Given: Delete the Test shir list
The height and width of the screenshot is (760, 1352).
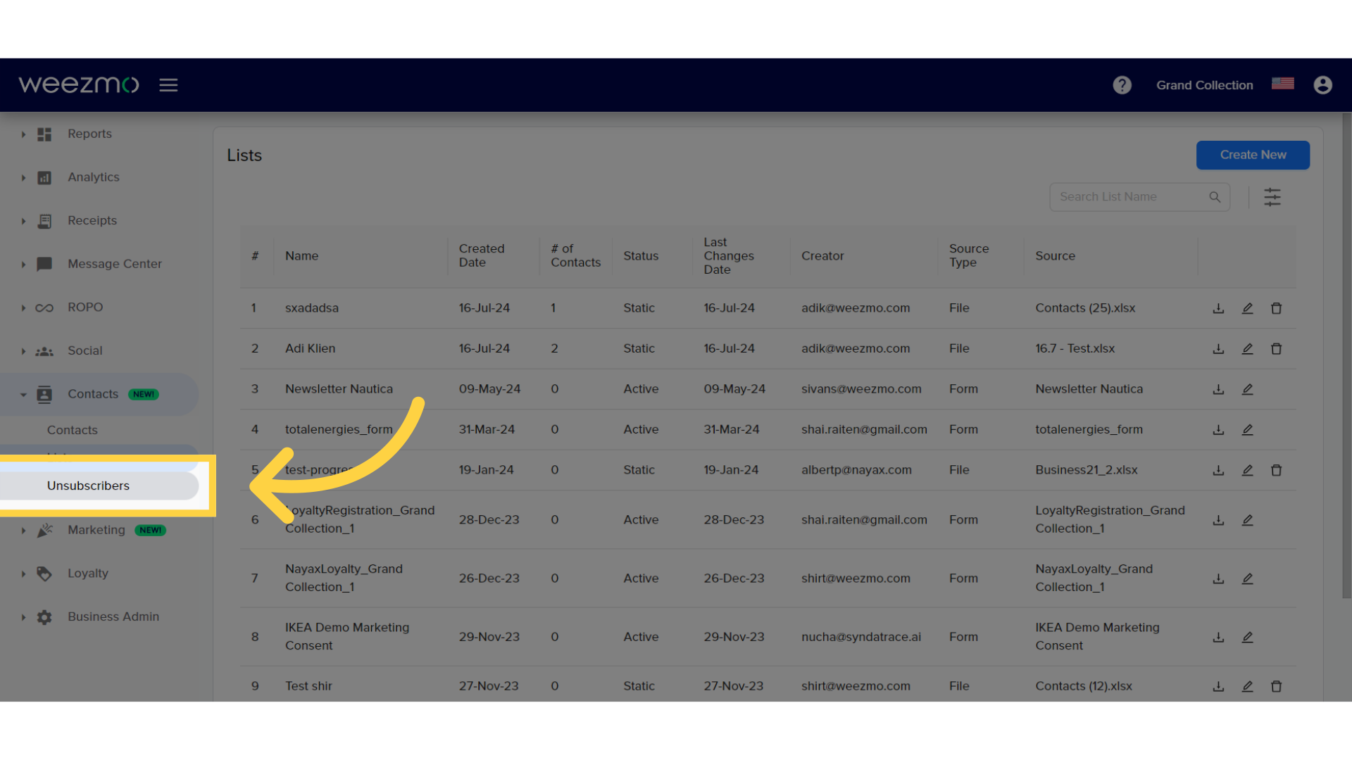Looking at the screenshot, I should click(x=1276, y=686).
